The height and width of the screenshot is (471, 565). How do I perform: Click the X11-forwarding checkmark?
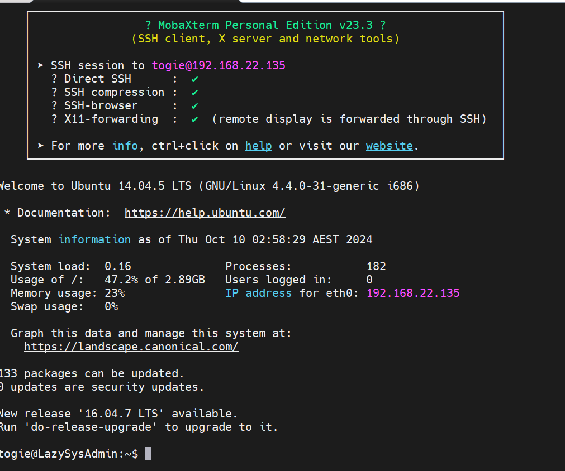(x=195, y=119)
